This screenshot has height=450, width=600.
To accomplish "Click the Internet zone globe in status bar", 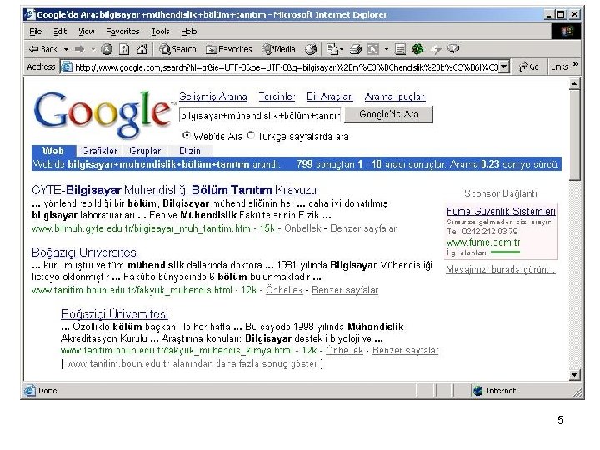I will click(478, 391).
